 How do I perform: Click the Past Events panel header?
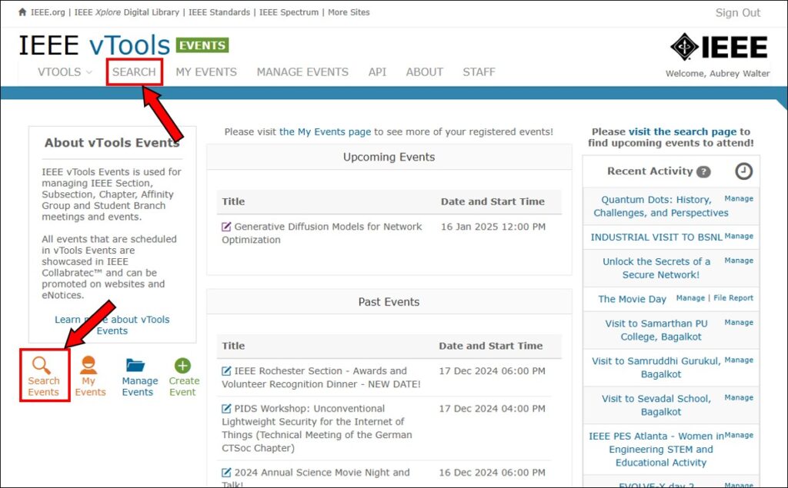(x=389, y=302)
